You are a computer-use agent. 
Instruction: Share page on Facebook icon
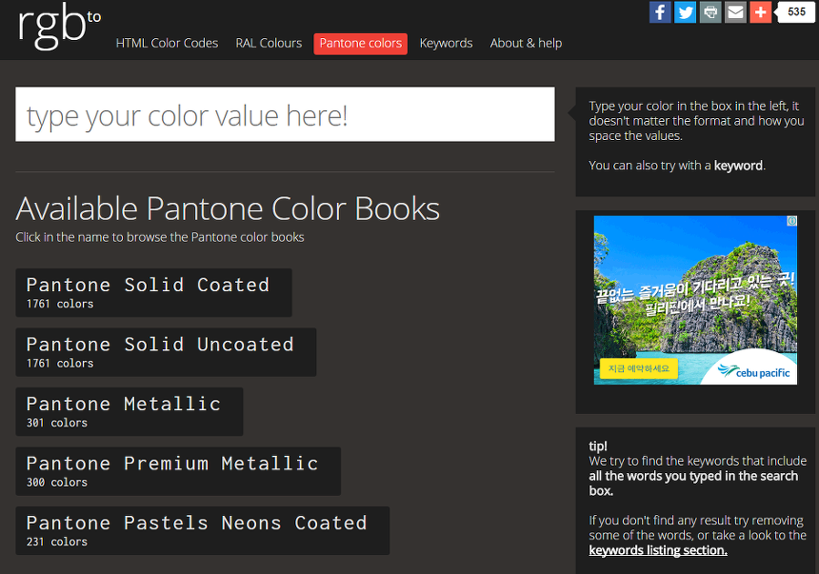[660, 12]
